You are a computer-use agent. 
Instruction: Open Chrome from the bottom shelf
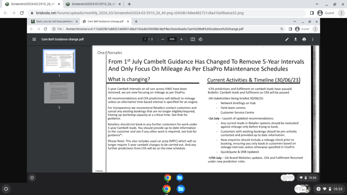[167, 189]
